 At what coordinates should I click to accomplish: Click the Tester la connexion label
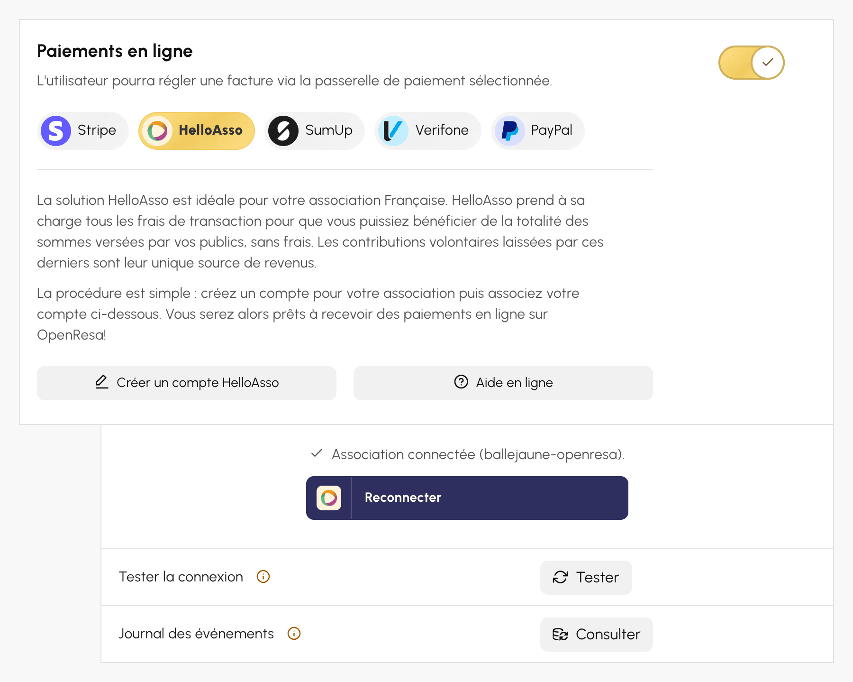[x=181, y=577]
